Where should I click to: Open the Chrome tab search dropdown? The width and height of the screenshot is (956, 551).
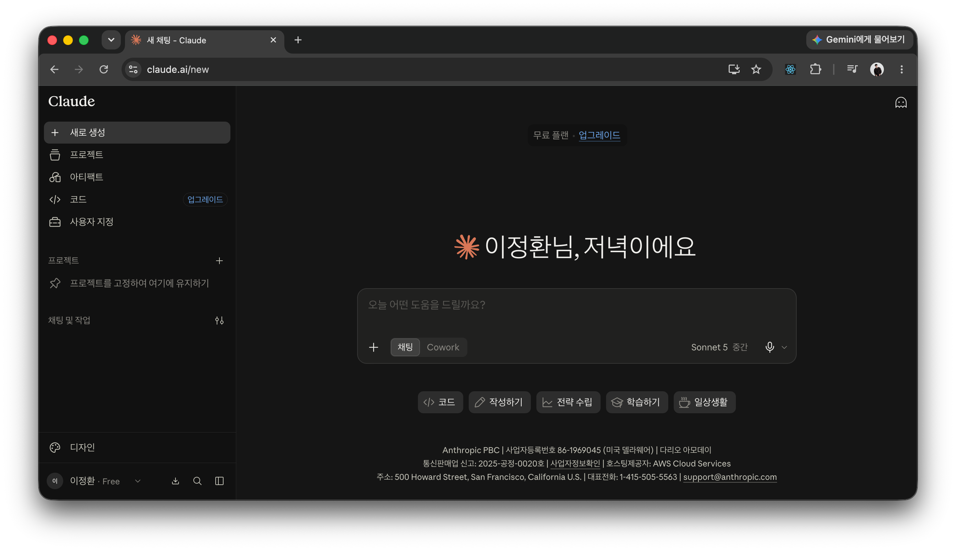pyautogui.click(x=111, y=40)
